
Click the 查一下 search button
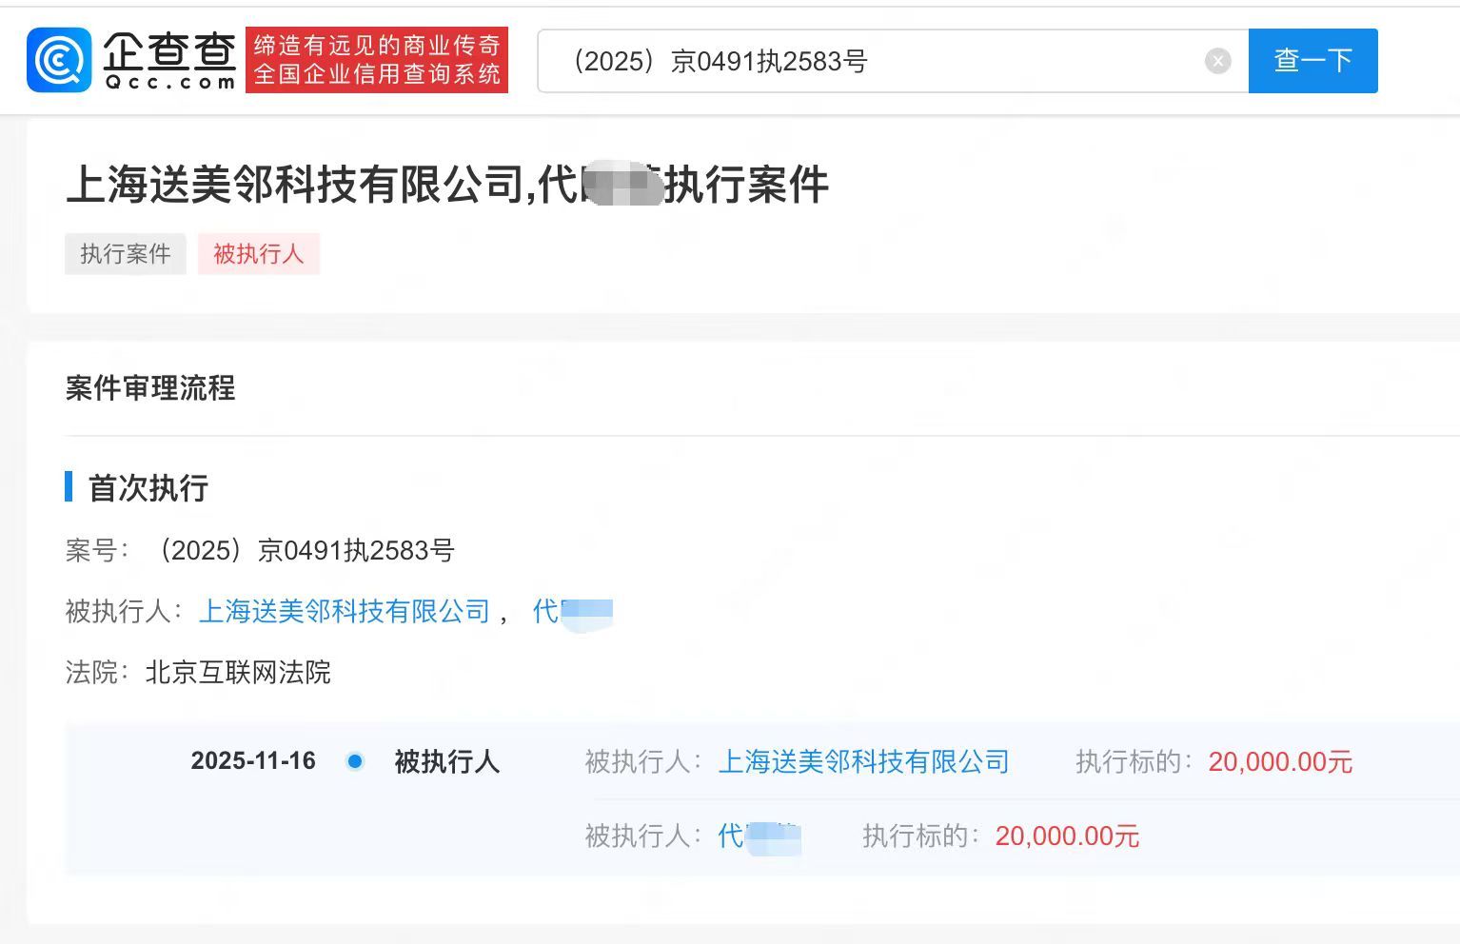click(x=1312, y=61)
